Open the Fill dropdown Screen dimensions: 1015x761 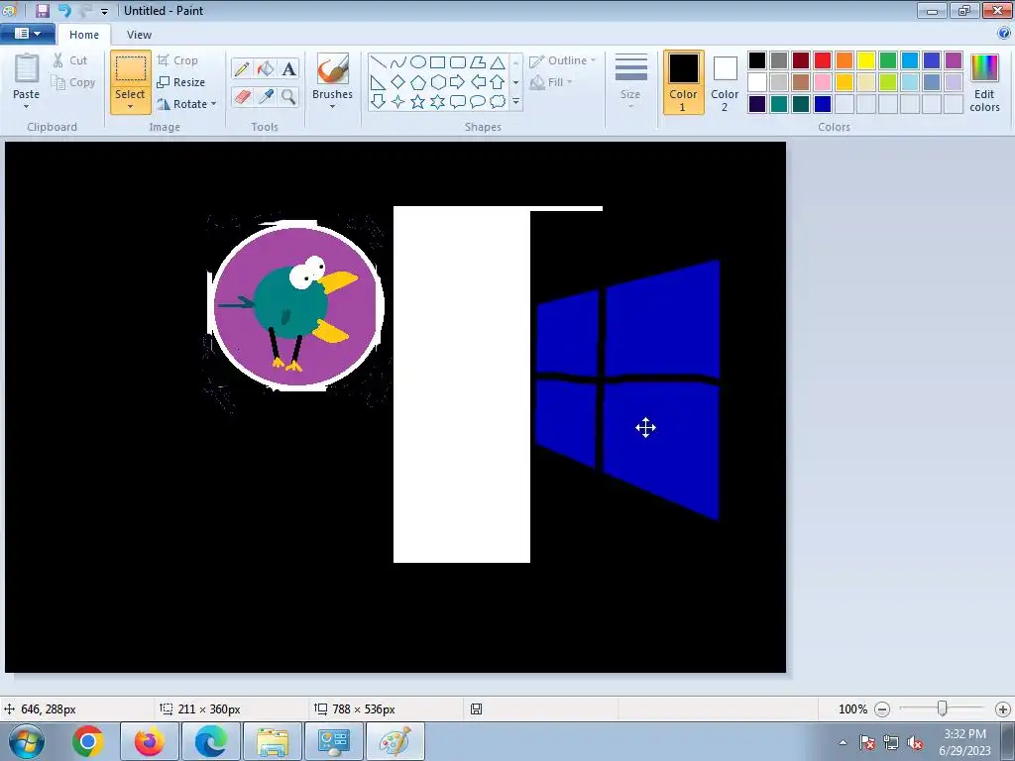tap(551, 82)
